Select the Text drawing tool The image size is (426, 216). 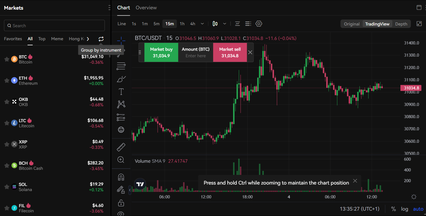coord(121,92)
